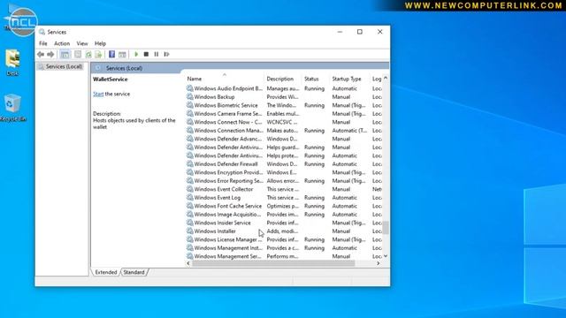Switch to the Standard tab

(x=134, y=272)
